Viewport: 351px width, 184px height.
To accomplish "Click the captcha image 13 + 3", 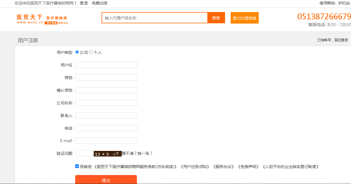I will click(x=107, y=154).
